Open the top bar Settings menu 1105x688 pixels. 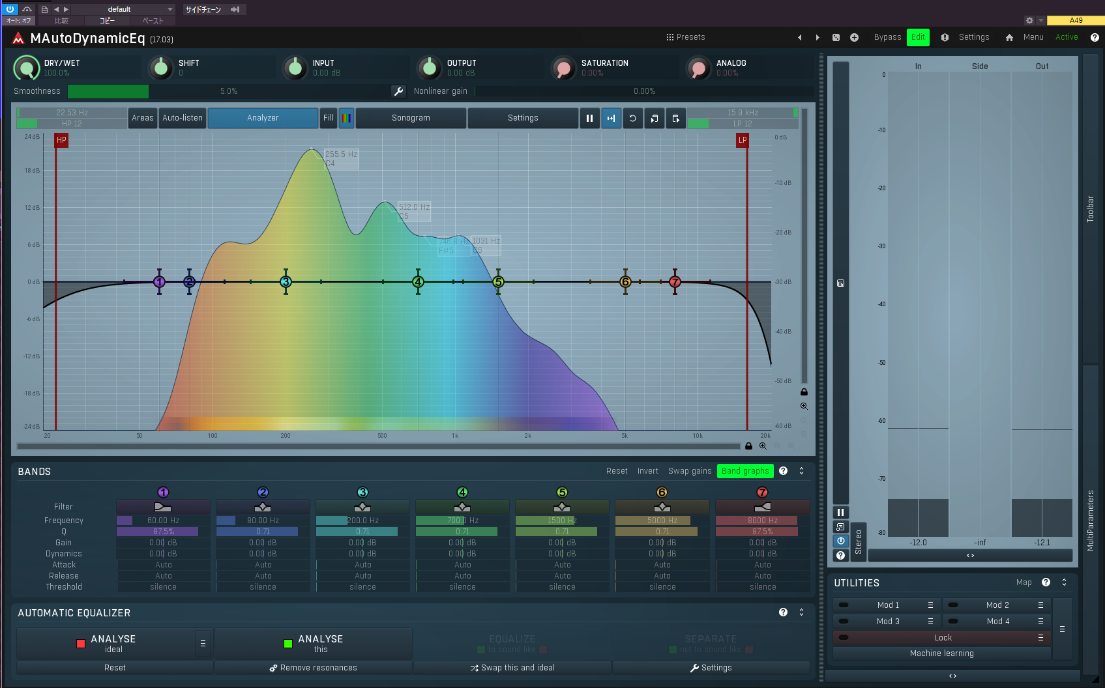[x=974, y=37]
